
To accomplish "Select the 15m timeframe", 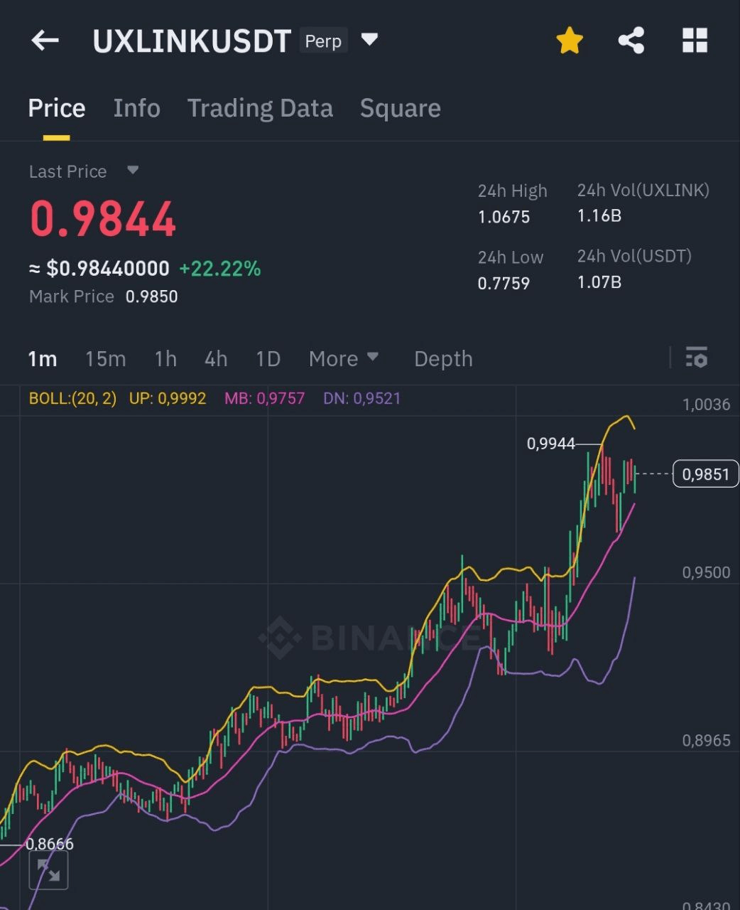I will (x=105, y=358).
